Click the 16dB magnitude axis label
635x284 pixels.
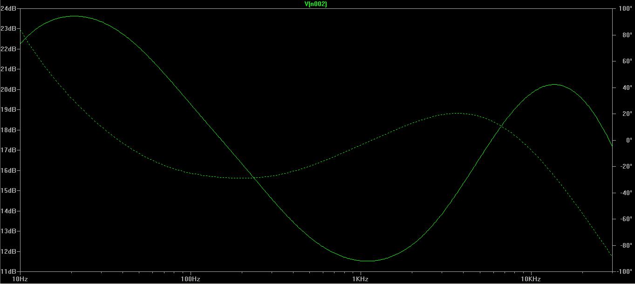point(8,170)
